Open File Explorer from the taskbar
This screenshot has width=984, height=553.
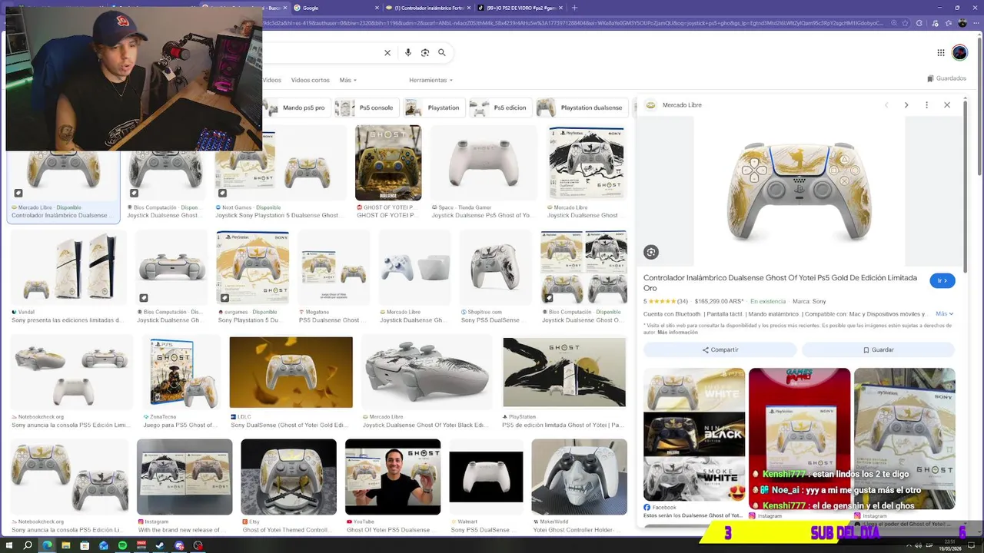pos(66,545)
